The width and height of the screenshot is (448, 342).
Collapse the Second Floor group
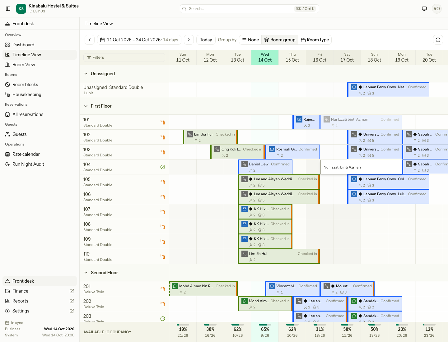(x=86, y=273)
